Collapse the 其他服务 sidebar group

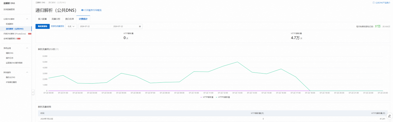(x=27, y=73)
